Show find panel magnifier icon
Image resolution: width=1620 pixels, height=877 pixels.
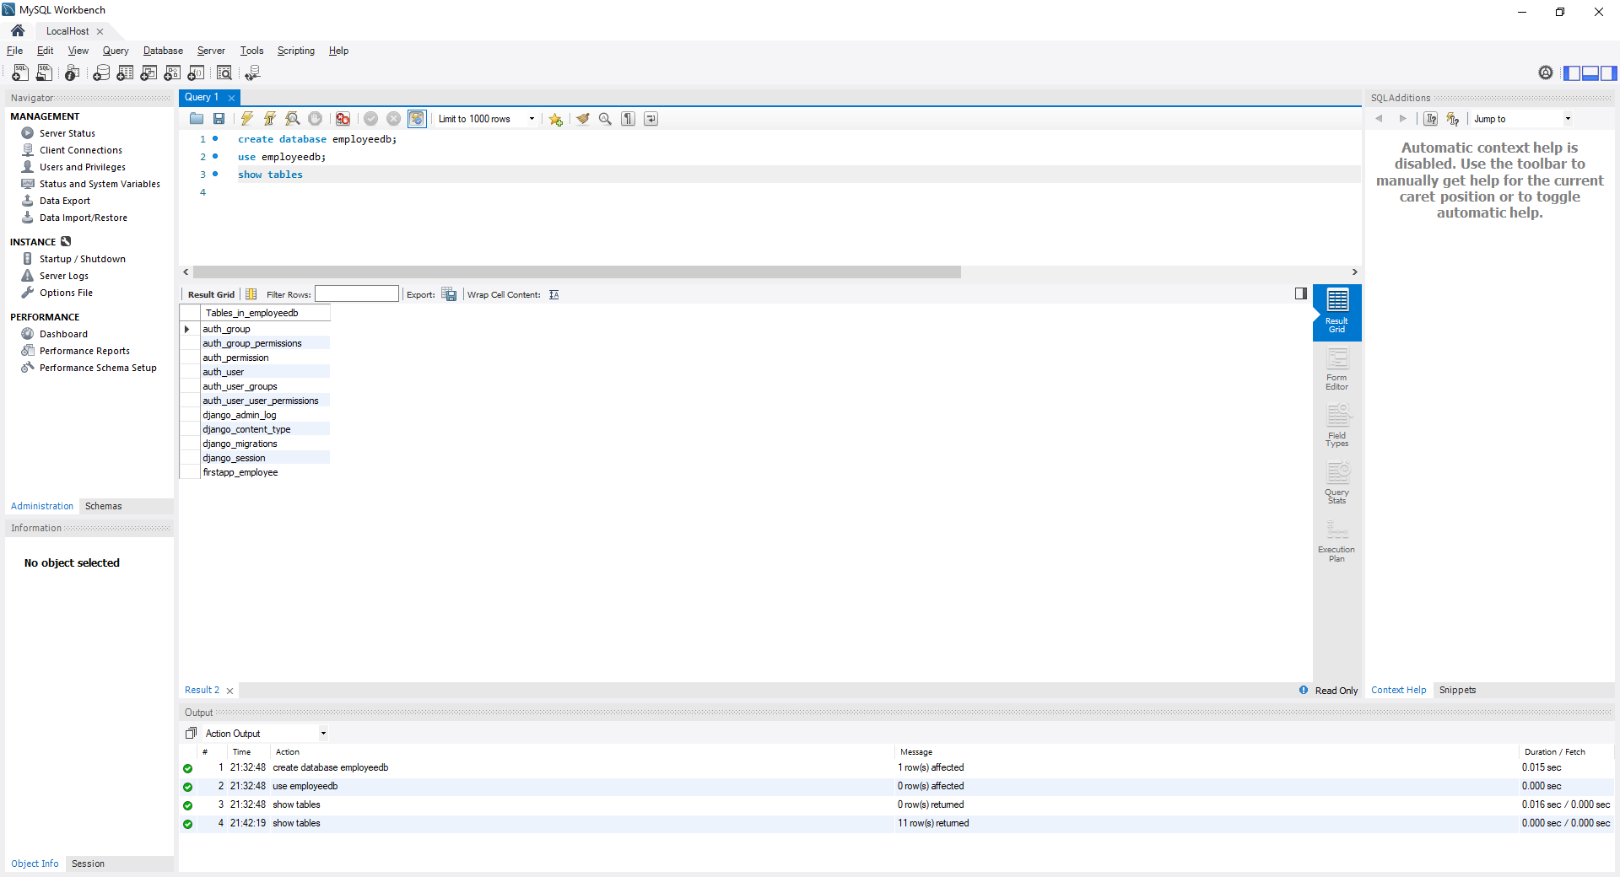(605, 119)
